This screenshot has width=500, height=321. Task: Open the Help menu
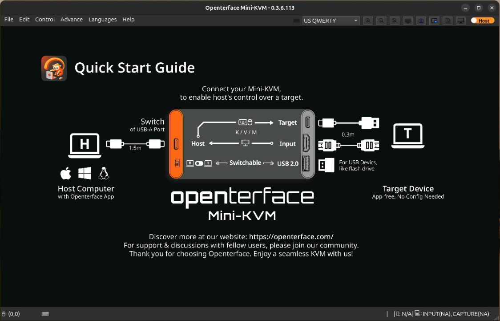128,20
